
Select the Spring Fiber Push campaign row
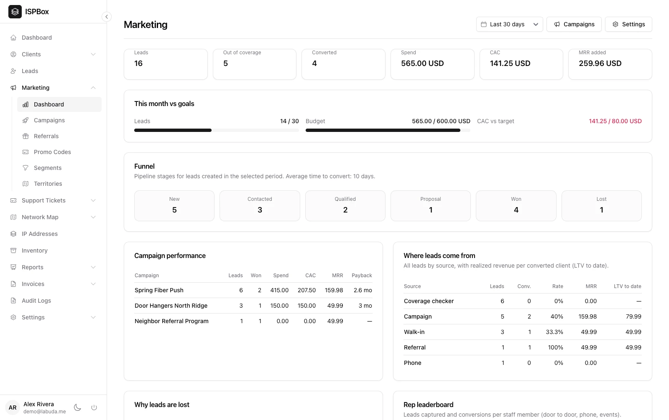(x=253, y=290)
